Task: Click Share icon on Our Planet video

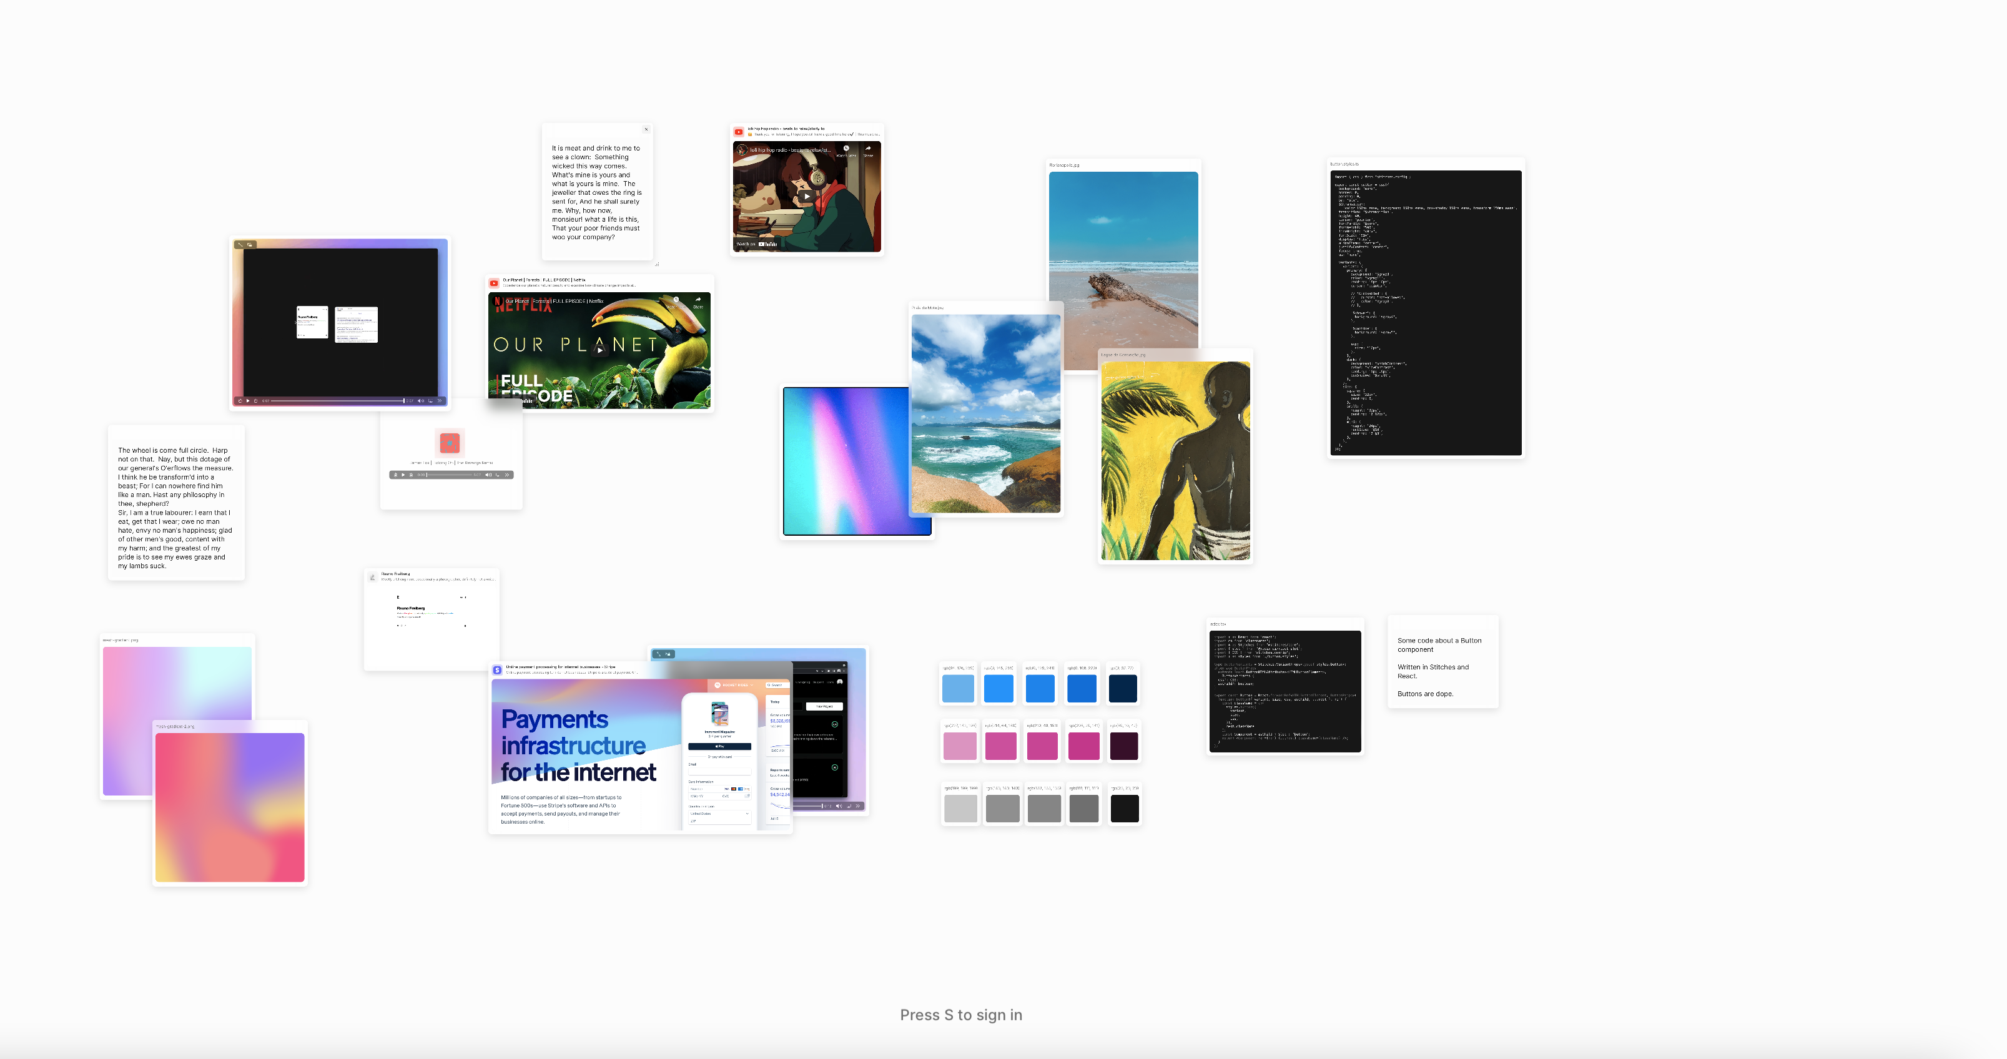Action: tap(698, 301)
